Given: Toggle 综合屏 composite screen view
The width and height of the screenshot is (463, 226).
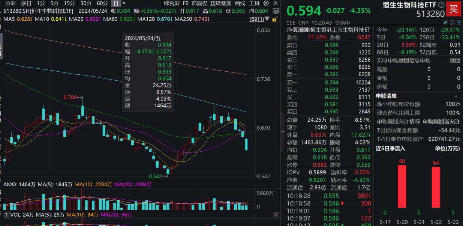Looking at the screenshot, I should pyautogui.click(x=172, y=3).
